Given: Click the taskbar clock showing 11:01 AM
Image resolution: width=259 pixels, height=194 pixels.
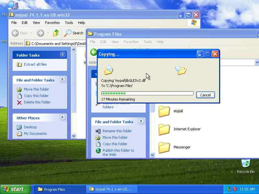Looking at the screenshot, I should (x=247, y=189).
